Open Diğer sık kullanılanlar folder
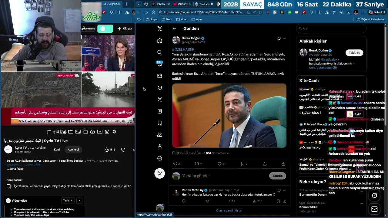This screenshot has height=218, width=388. 370,19
